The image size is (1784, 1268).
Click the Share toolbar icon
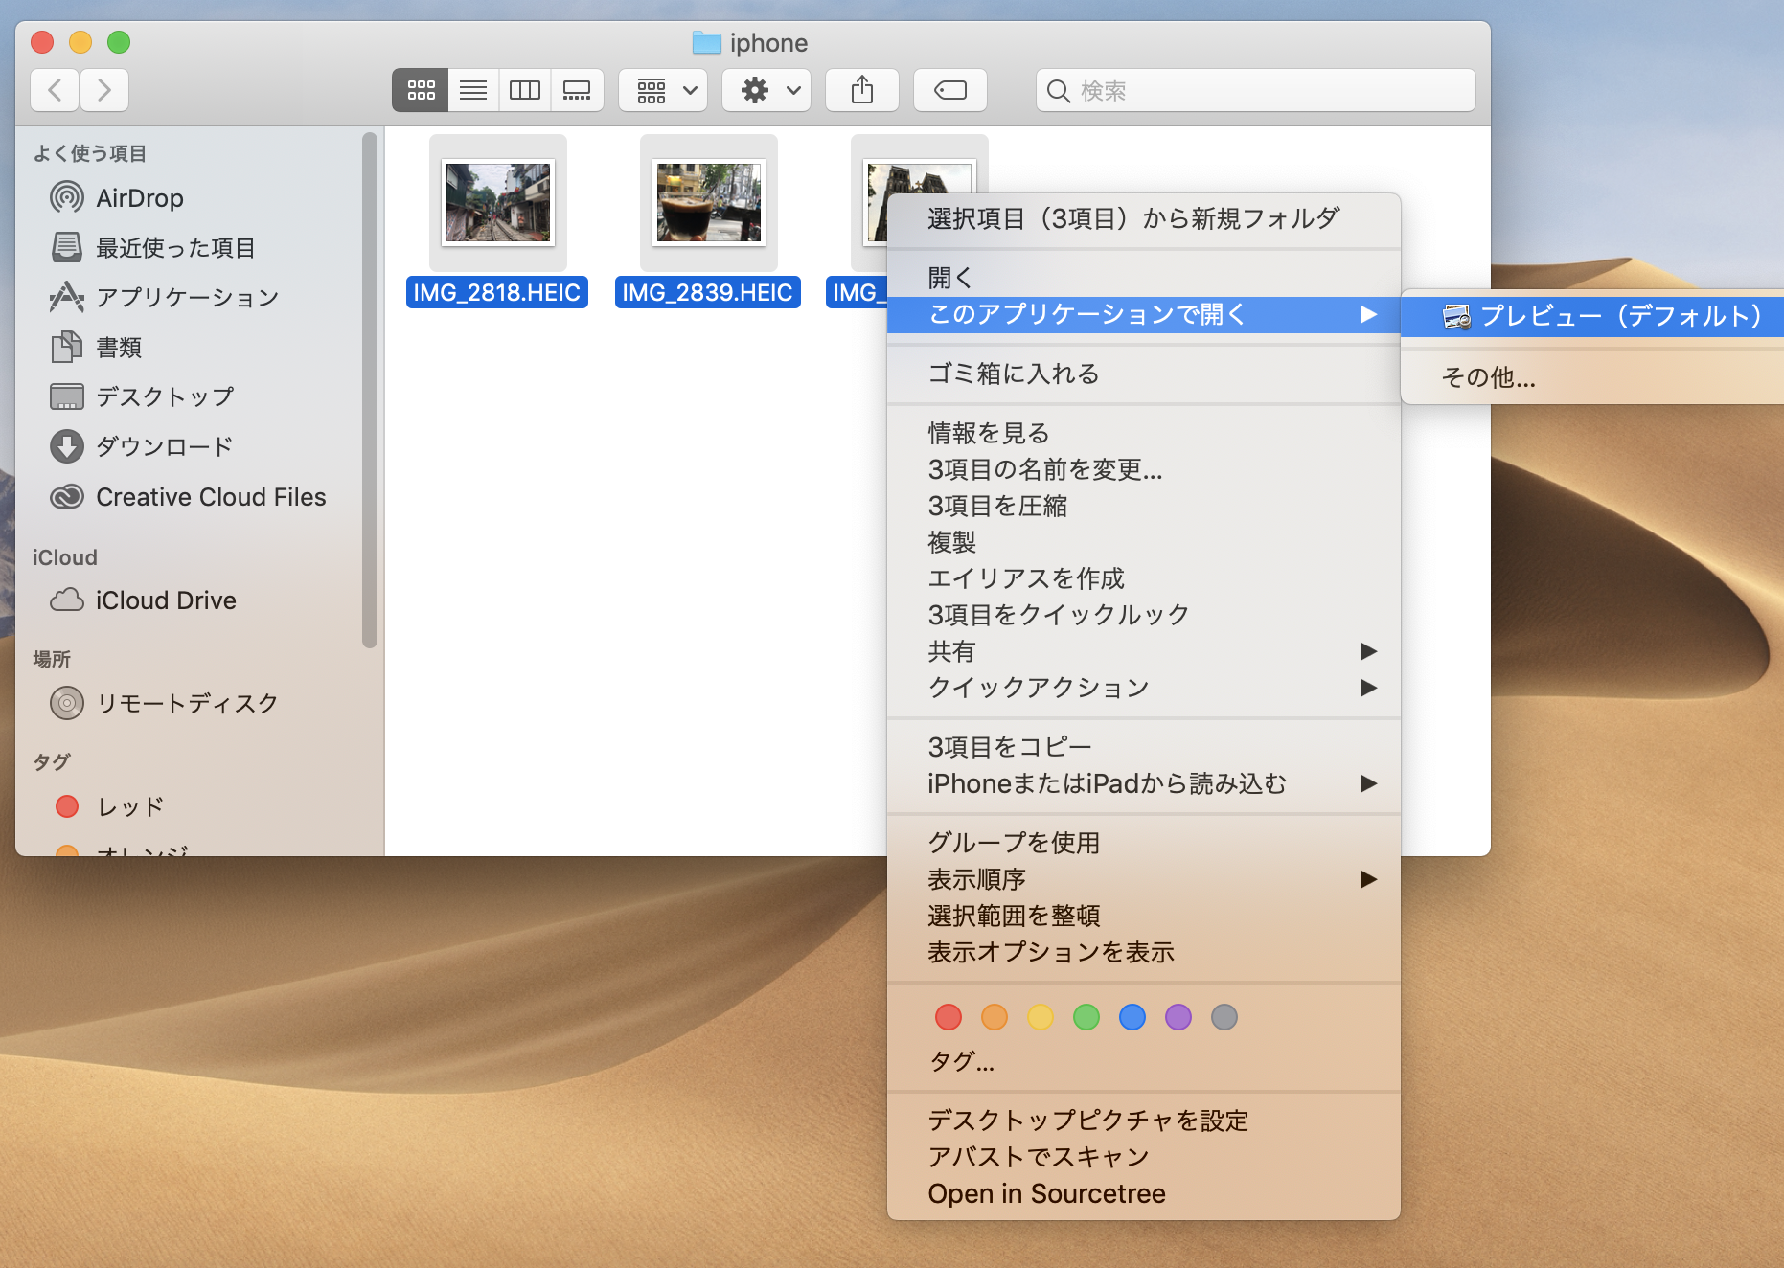pyautogui.click(x=862, y=90)
